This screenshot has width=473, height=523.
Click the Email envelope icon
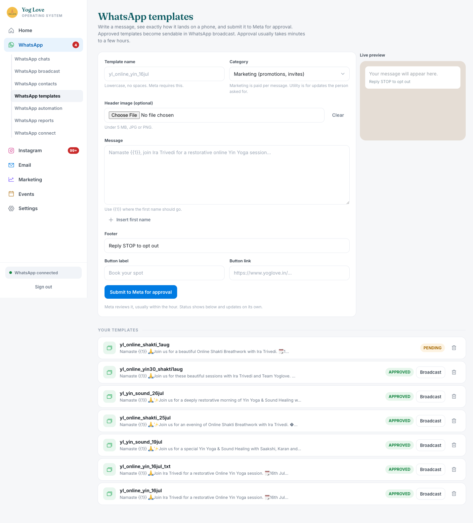tap(11, 165)
